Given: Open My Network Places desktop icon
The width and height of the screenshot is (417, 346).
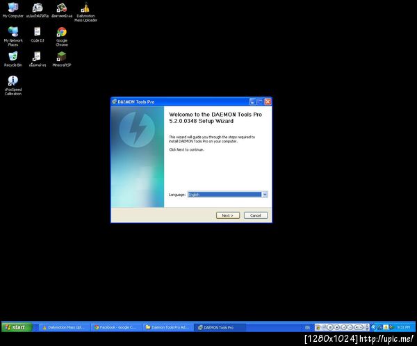Looking at the screenshot, I should (x=13, y=36).
